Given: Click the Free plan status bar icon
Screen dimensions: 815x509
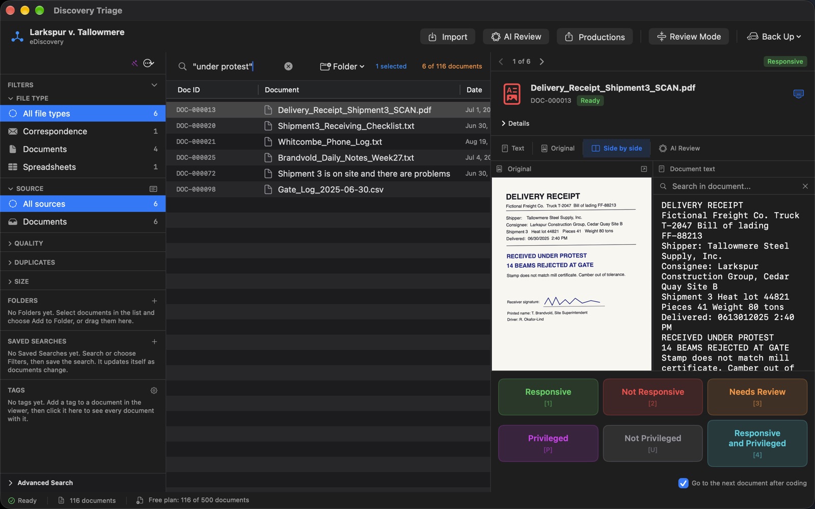Looking at the screenshot, I should 140,500.
